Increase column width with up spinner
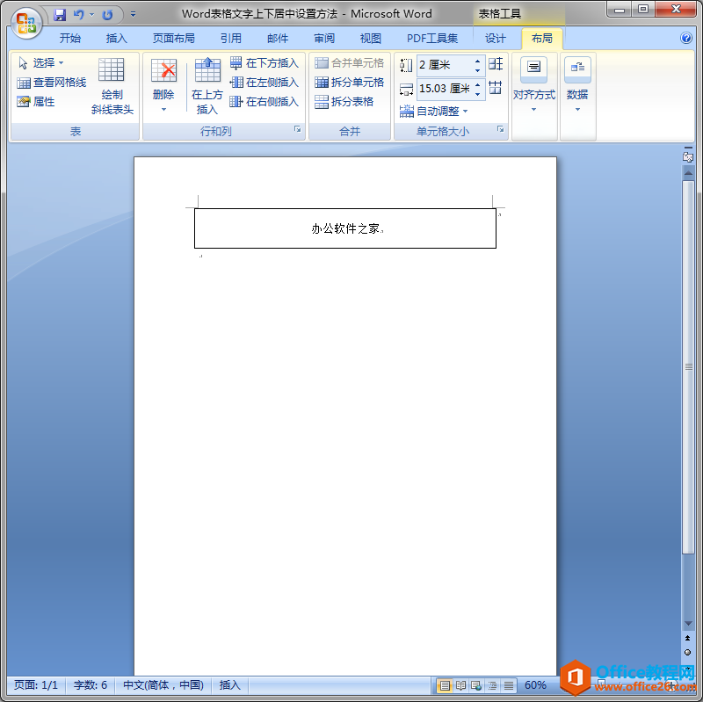 coord(477,84)
